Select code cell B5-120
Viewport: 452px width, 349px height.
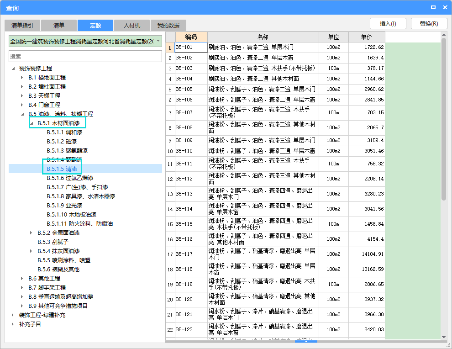(191, 299)
